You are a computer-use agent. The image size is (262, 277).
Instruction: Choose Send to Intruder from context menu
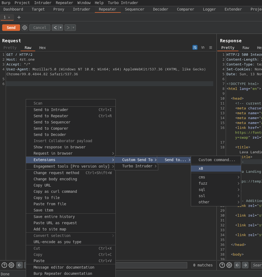(51, 110)
